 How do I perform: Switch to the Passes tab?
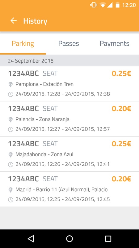[69, 43]
